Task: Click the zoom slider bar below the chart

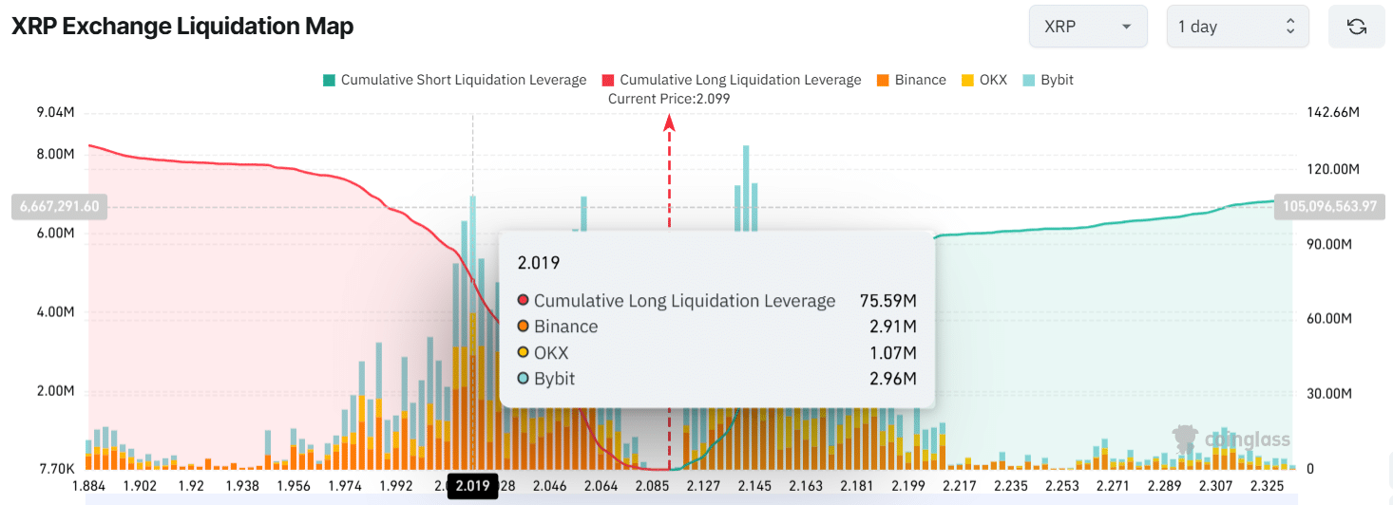Action: point(691,500)
